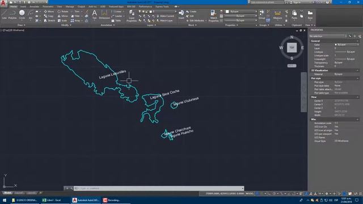Activate the Mirror command
This screenshot has width=363, height=204.
(x=63, y=16)
